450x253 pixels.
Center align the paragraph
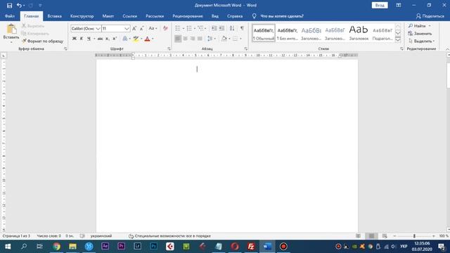(x=185, y=39)
